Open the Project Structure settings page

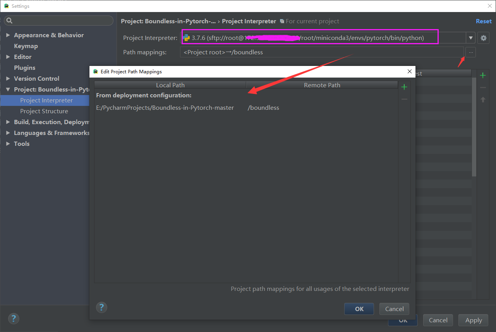(44, 111)
